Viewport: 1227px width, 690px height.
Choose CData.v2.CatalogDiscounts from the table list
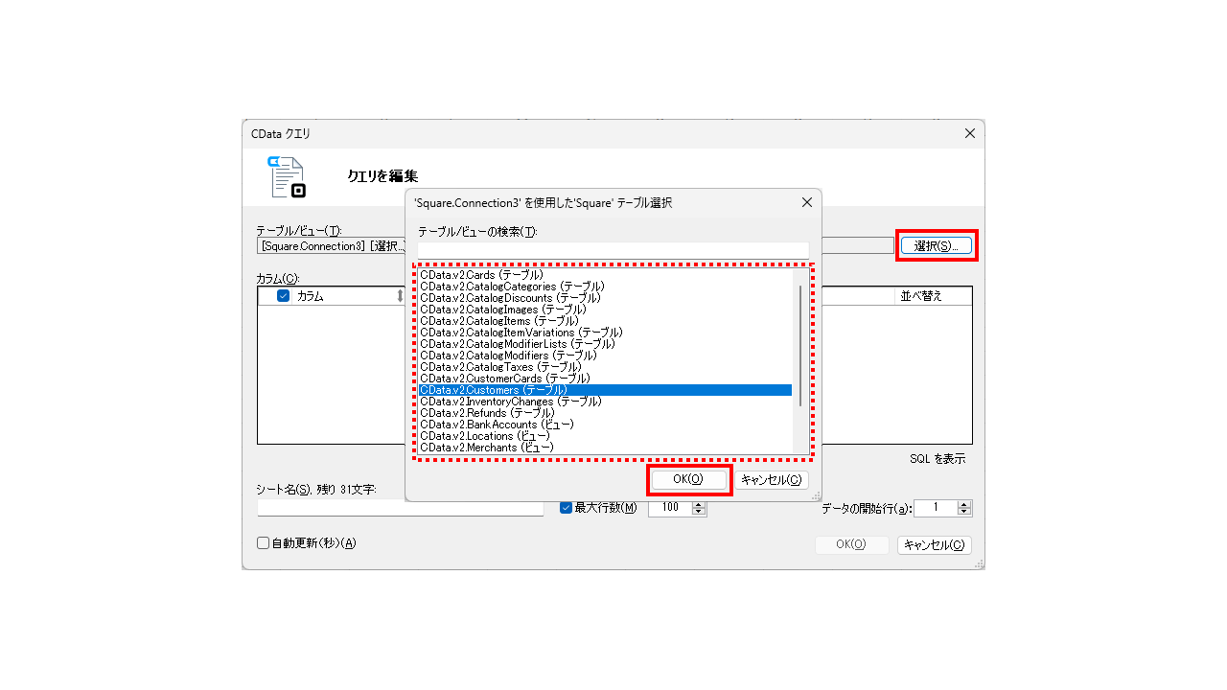605,298
